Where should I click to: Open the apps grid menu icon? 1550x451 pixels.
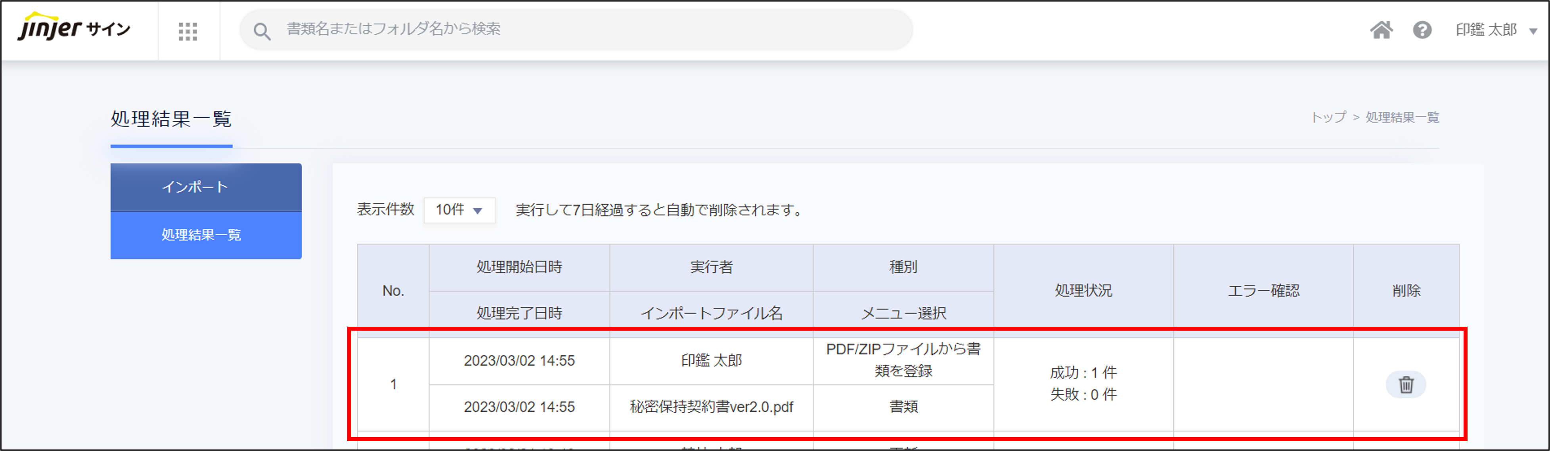pyautogui.click(x=188, y=31)
